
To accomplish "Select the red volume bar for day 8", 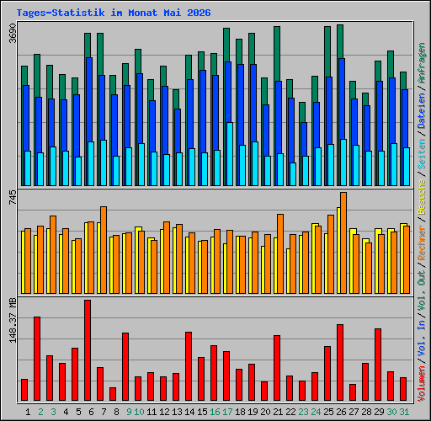I will pyautogui.click(x=113, y=394).
